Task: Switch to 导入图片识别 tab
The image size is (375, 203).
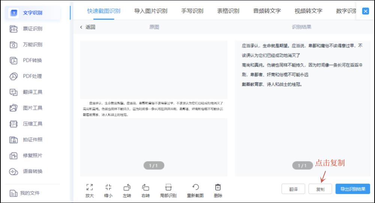Action: point(151,11)
